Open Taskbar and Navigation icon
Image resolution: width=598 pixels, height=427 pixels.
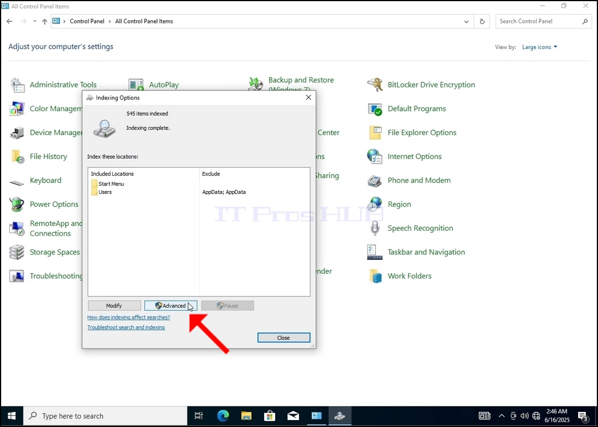point(375,252)
